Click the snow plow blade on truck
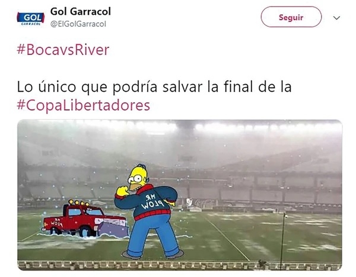356x277 pixels. tap(113, 229)
